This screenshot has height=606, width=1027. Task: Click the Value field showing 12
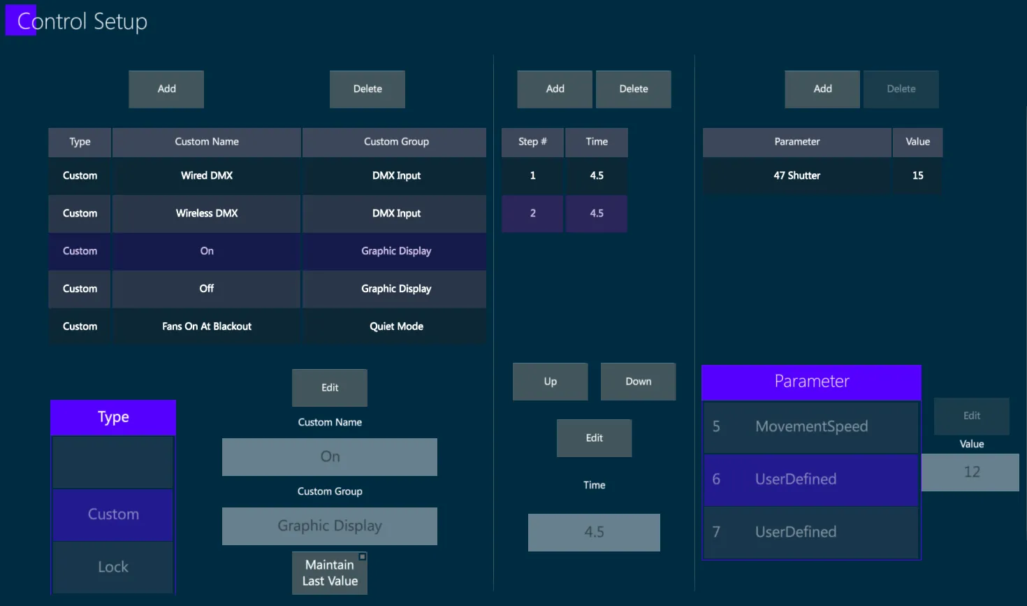coord(970,472)
